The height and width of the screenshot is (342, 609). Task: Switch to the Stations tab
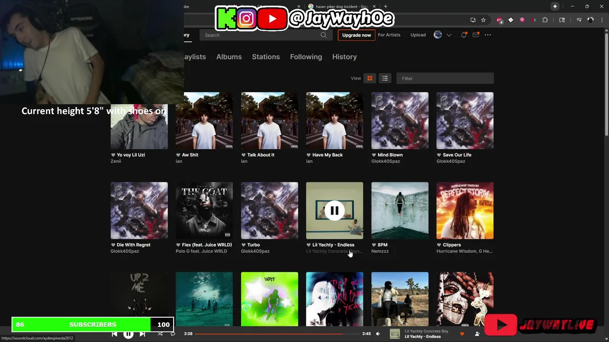pos(266,57)
